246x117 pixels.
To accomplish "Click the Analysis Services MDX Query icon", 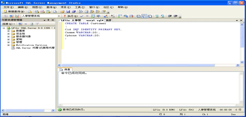I will pyautogui.click(x=37, y=12).
